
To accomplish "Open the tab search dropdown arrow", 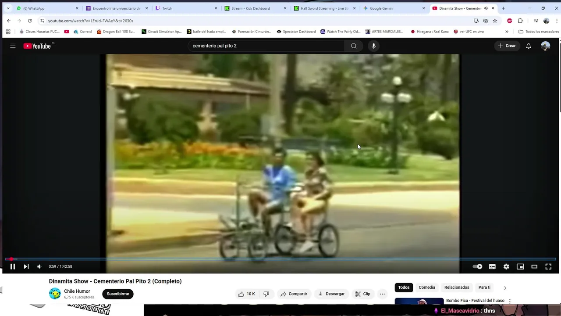I will (8, 8).
